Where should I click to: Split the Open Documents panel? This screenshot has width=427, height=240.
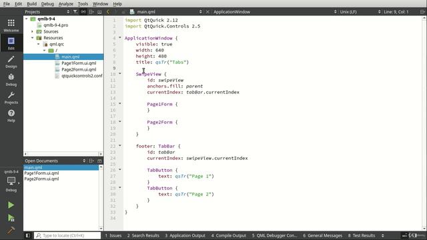[91, 161]
